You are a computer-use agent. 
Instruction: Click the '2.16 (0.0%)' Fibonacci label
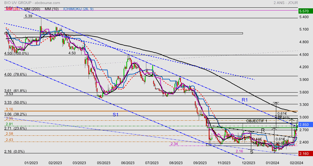[15, 151]
